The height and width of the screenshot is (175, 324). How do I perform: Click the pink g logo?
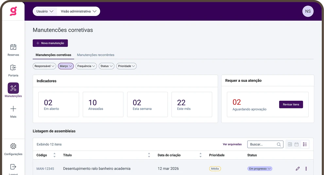13,11
